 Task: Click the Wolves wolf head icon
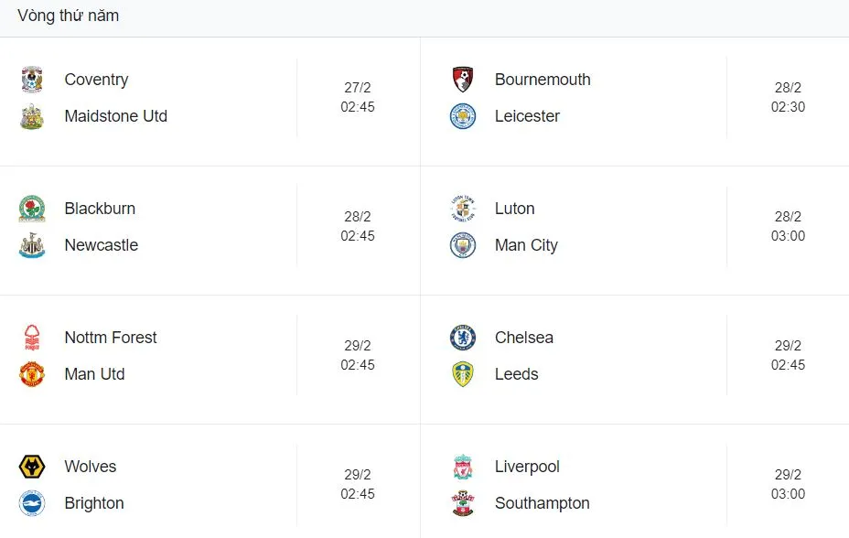[32, 467]
